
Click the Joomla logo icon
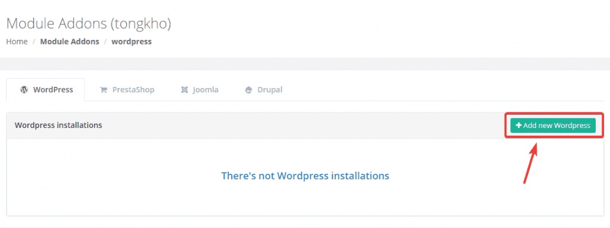(x=185, y=90)
